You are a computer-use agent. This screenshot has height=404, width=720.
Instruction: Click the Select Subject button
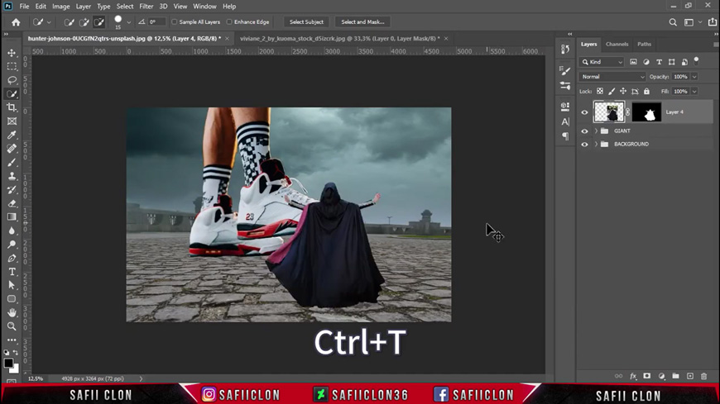coord(306,22)
